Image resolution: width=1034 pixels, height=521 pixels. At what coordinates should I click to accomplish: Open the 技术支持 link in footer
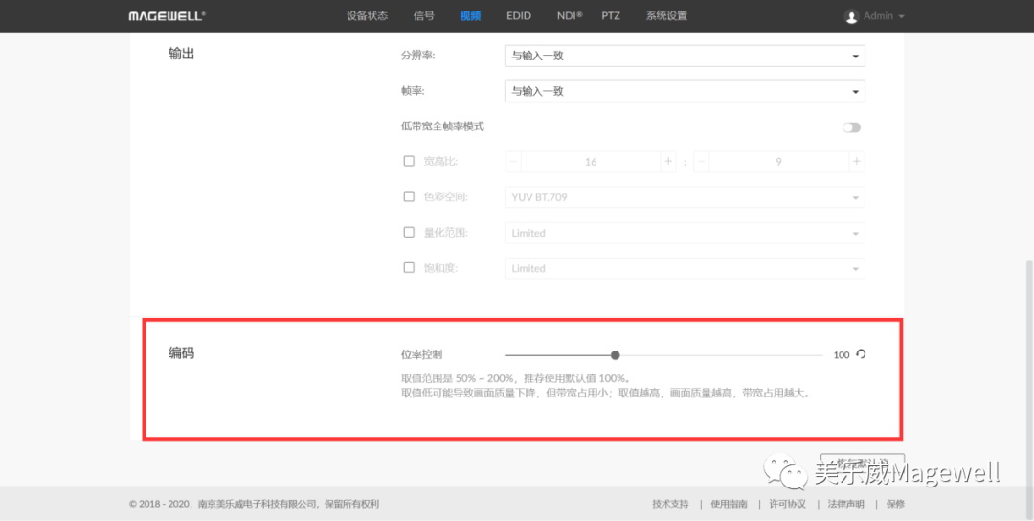[x=670, y=504]
